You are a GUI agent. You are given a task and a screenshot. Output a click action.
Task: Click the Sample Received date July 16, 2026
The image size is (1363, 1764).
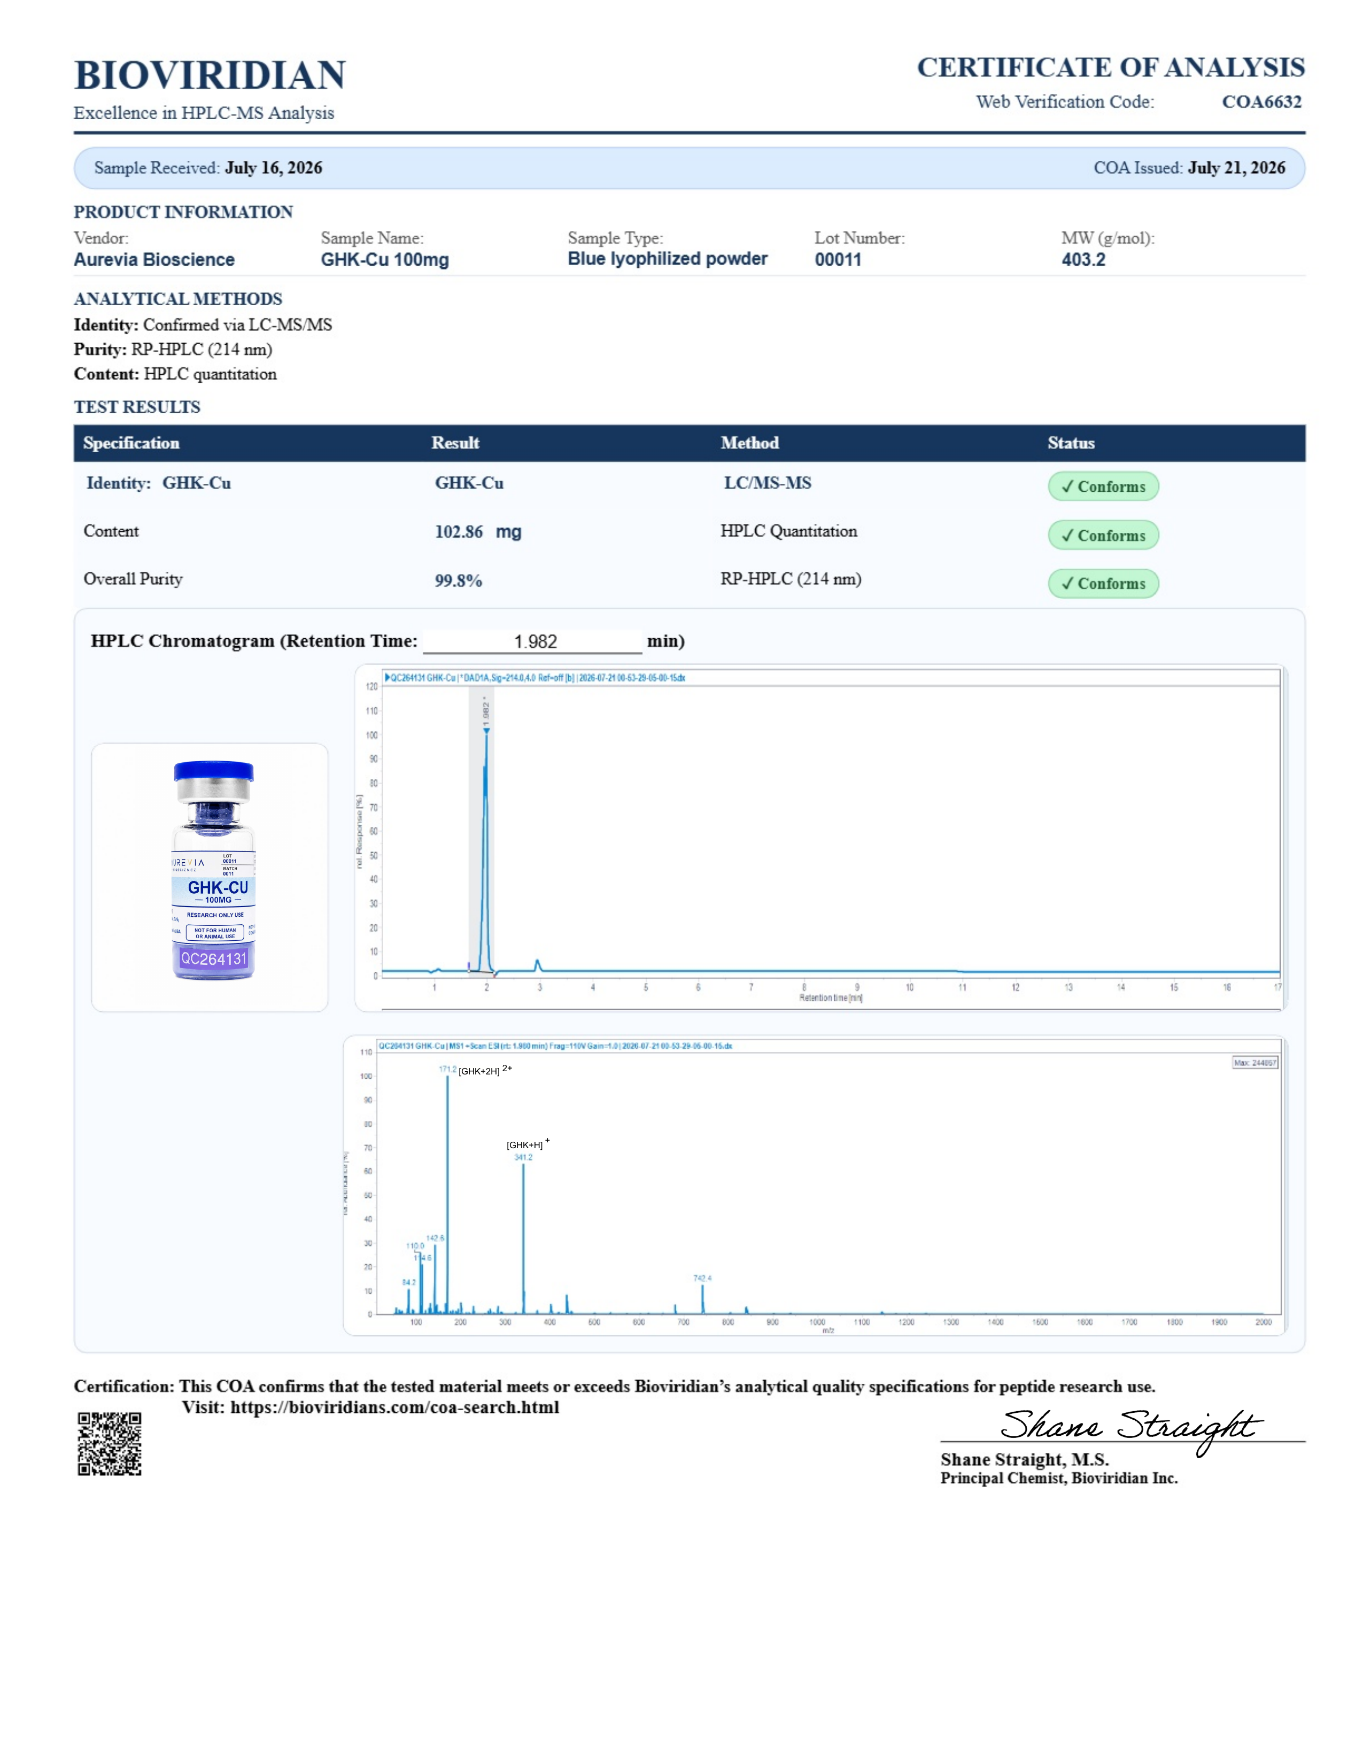(274, 168)
